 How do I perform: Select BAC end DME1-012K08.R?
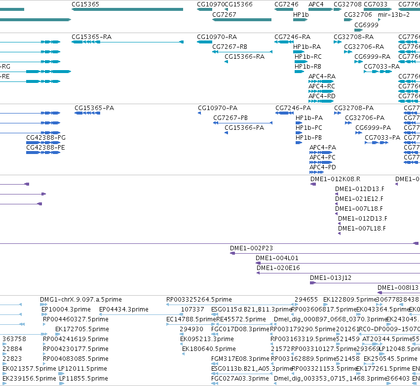(x=335, y=179)
